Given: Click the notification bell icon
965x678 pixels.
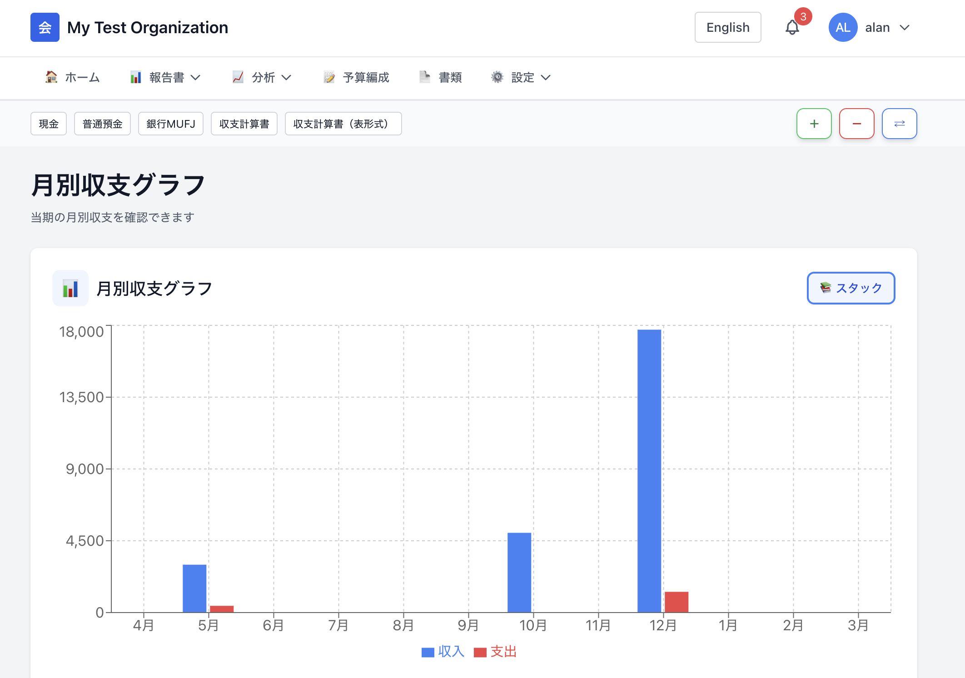Looking at the screenshot, I should tap(792, 28).
